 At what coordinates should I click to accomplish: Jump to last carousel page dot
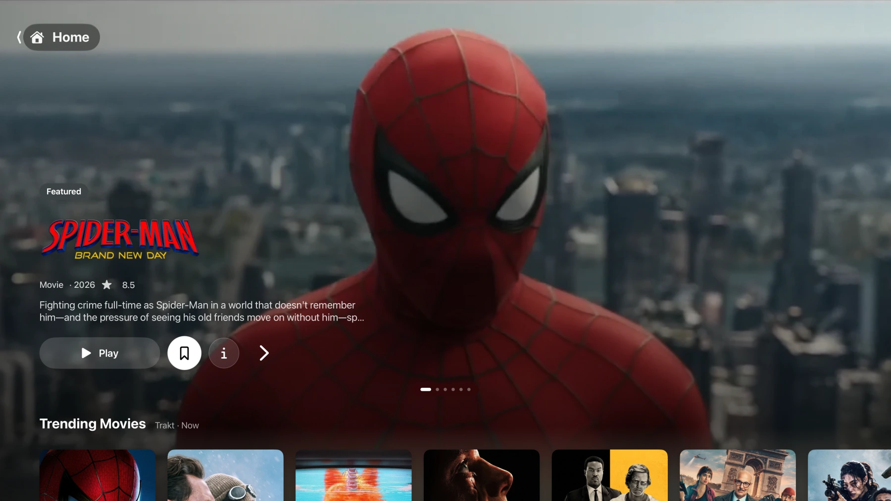(x=469, y=389)
